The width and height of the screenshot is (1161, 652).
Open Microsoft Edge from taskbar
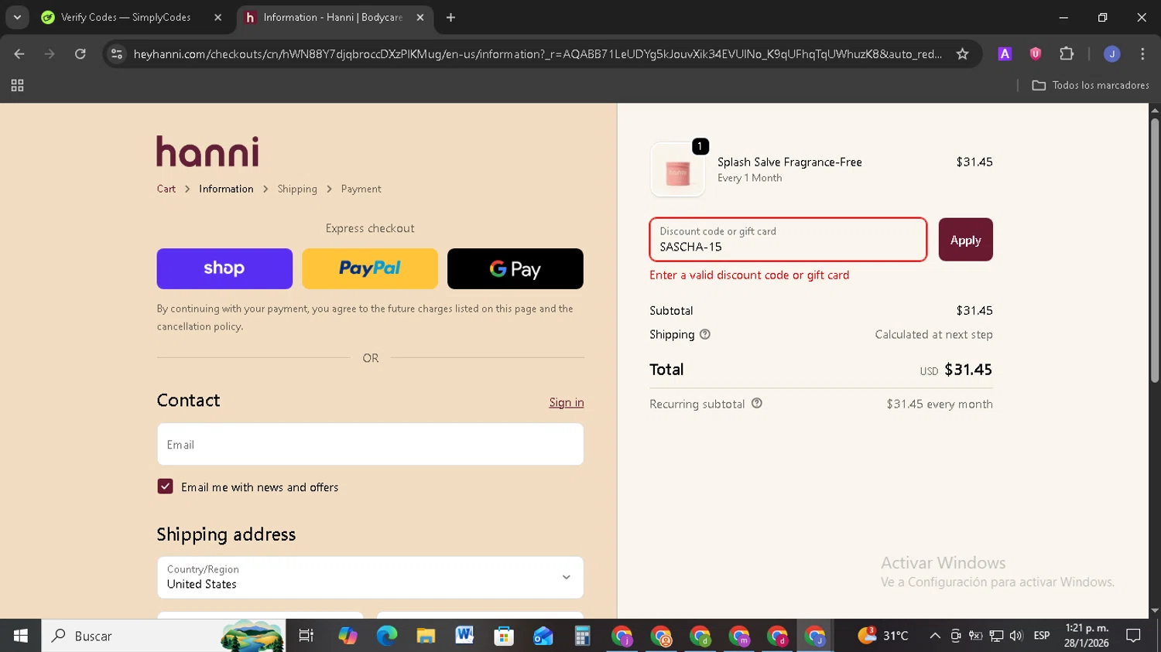point(386,636)
